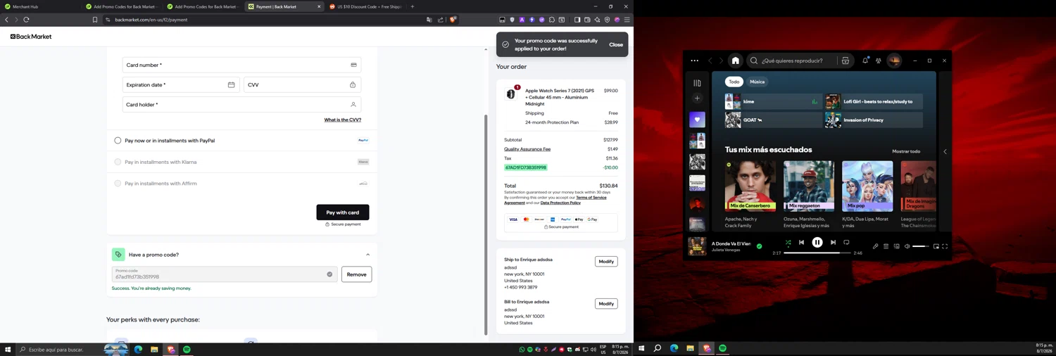Viewport: 1056px width, 356px height.
Task: Skip to next track in Spotify
Action: pos(833,243)
